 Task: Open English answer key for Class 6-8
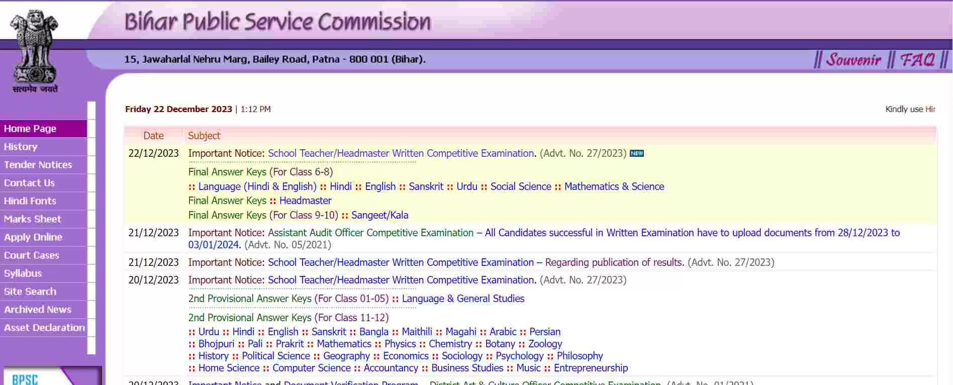(380, 186)
